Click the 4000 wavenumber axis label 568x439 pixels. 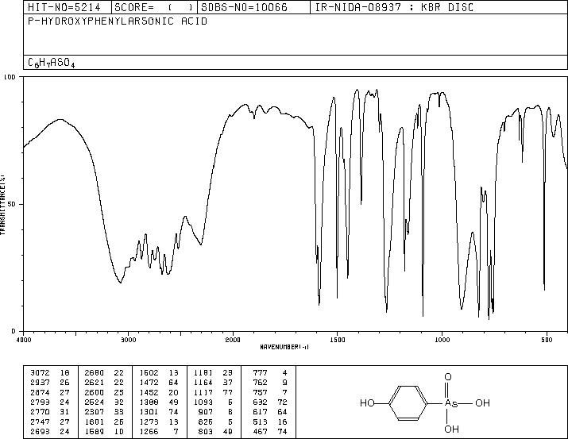click(x=24, y=340)
